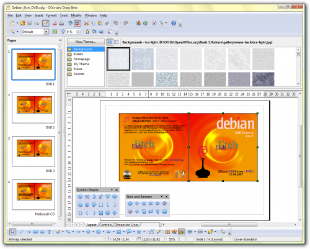
Task: Toggle the Gallery button in drawing toolbar
Action: click(181, 232)
